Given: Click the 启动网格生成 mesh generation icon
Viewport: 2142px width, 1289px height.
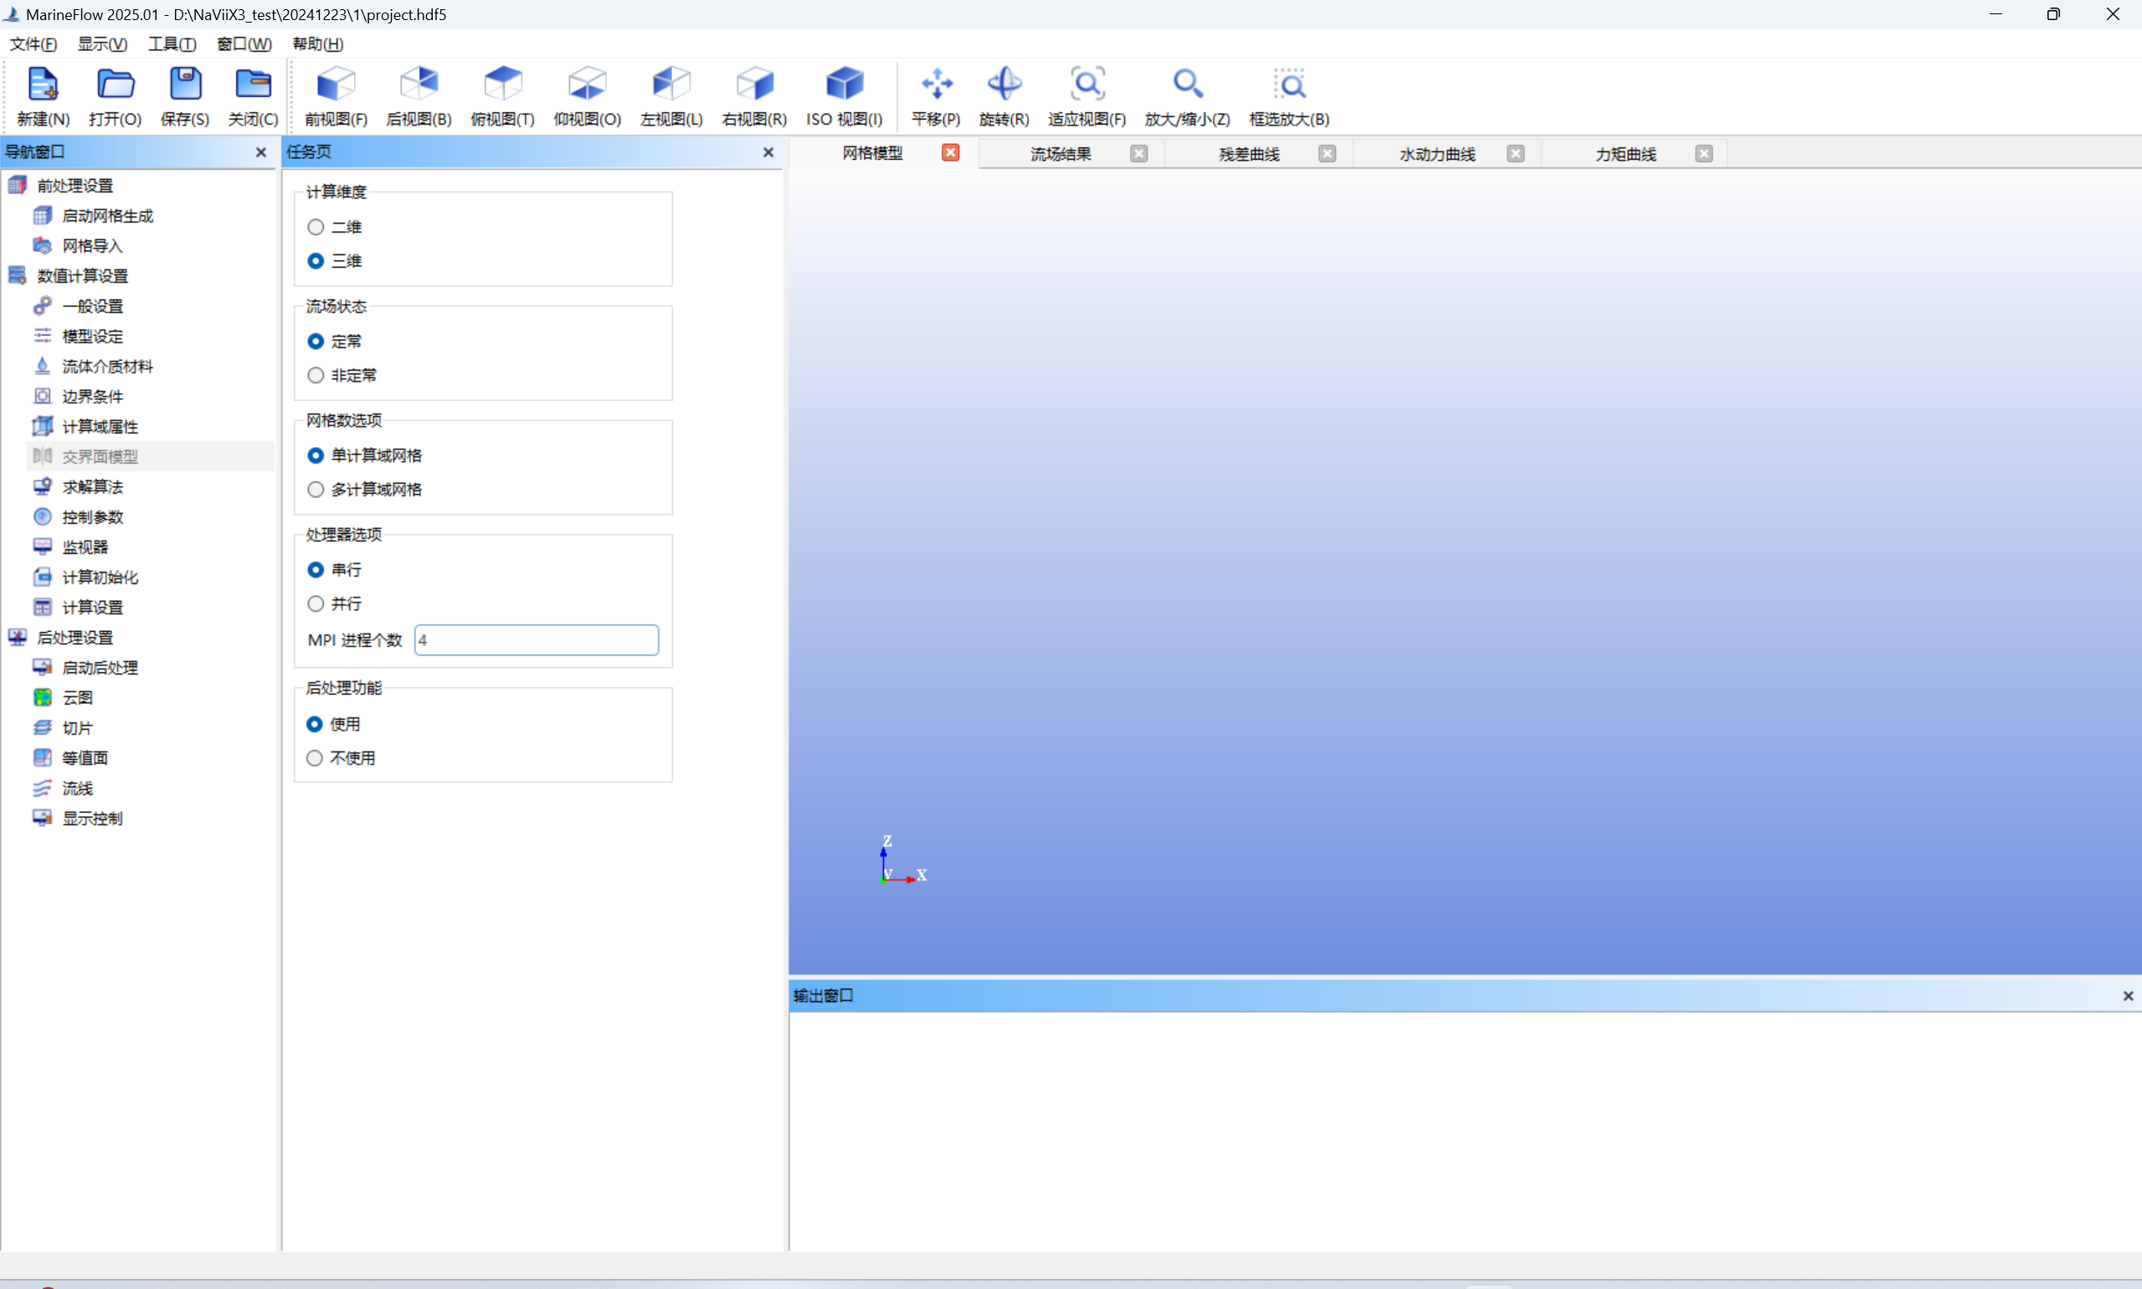Looking at the screenshot, I should pyautogui.click(x=43, y=214).
